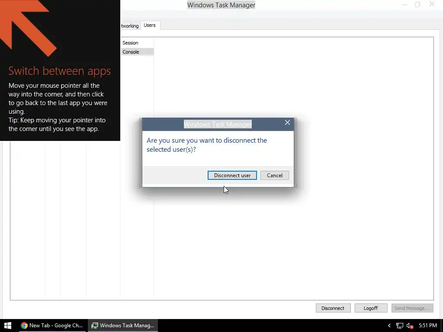Open the partially hidden Networking tab
Screen dimensions: 443x332
click(x=130, y=26)
